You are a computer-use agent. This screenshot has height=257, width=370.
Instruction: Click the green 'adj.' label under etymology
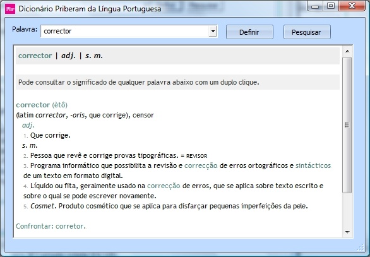coord(28,125)
